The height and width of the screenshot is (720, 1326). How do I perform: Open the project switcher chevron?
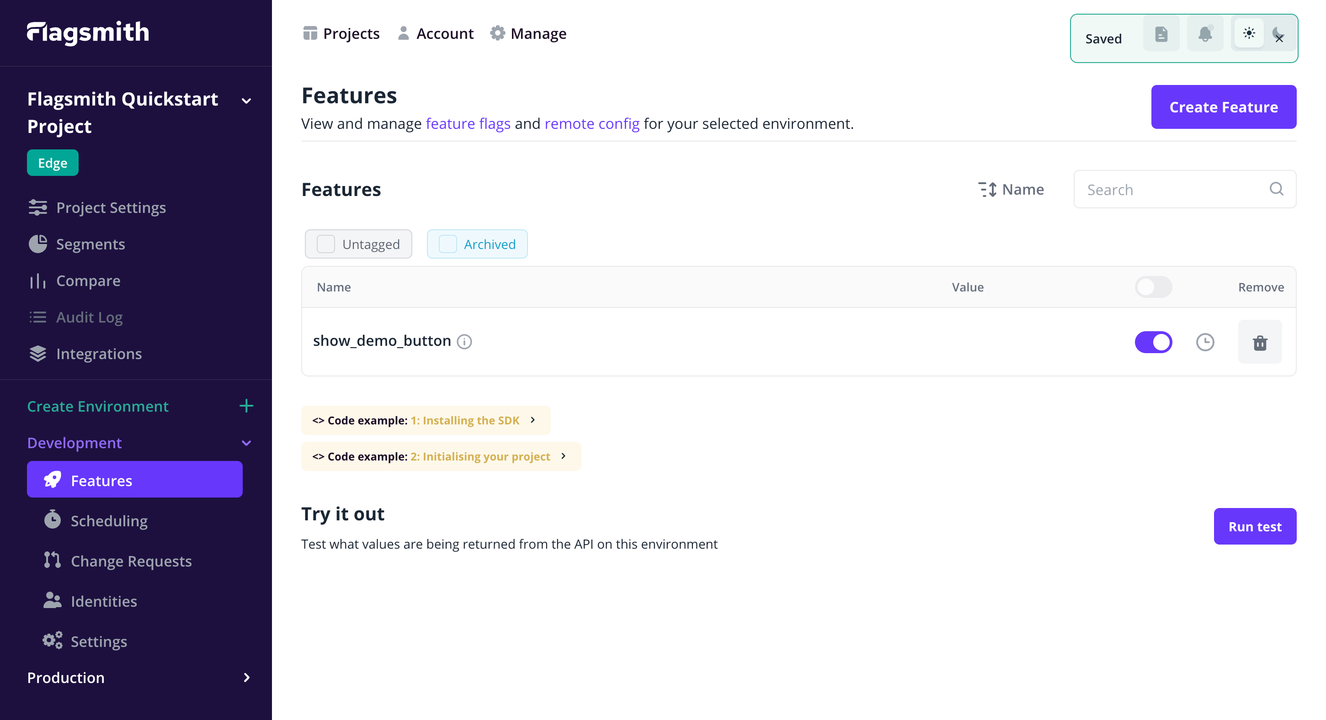(246, 101)
